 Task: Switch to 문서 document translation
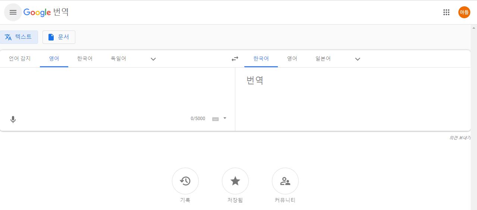[x=59, y=37]
